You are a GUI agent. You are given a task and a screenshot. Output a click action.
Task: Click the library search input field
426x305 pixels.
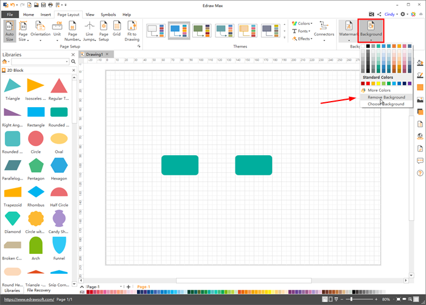pos(40,61)
